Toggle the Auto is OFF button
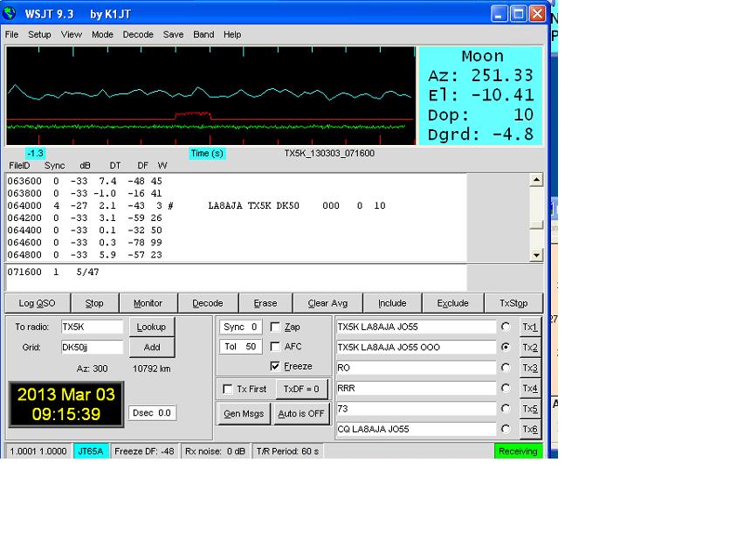Image resolution: width=737 pixels, height=552 pixels. 301,414
